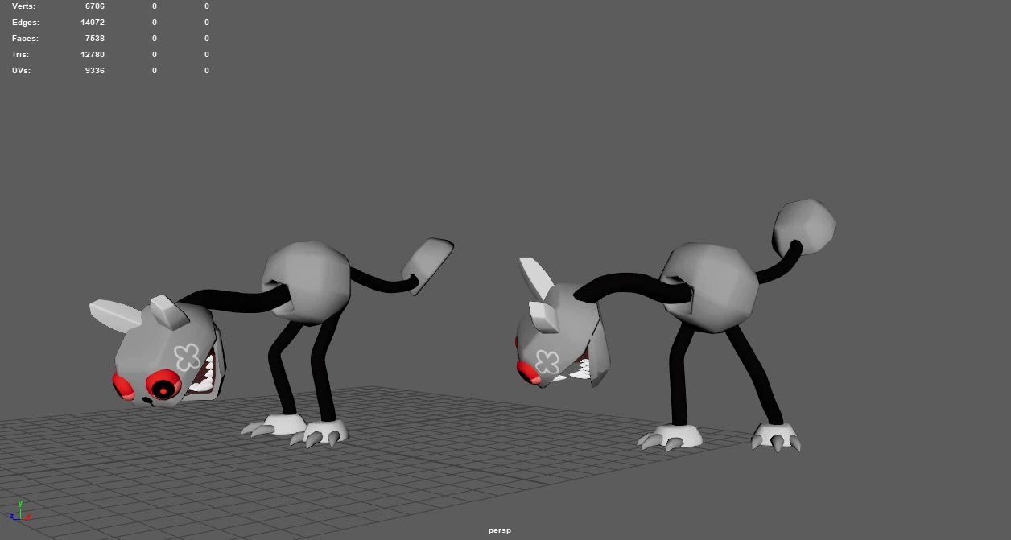Select the left creature's flat tail tip

pyautogui.click(x=427, y=266)
